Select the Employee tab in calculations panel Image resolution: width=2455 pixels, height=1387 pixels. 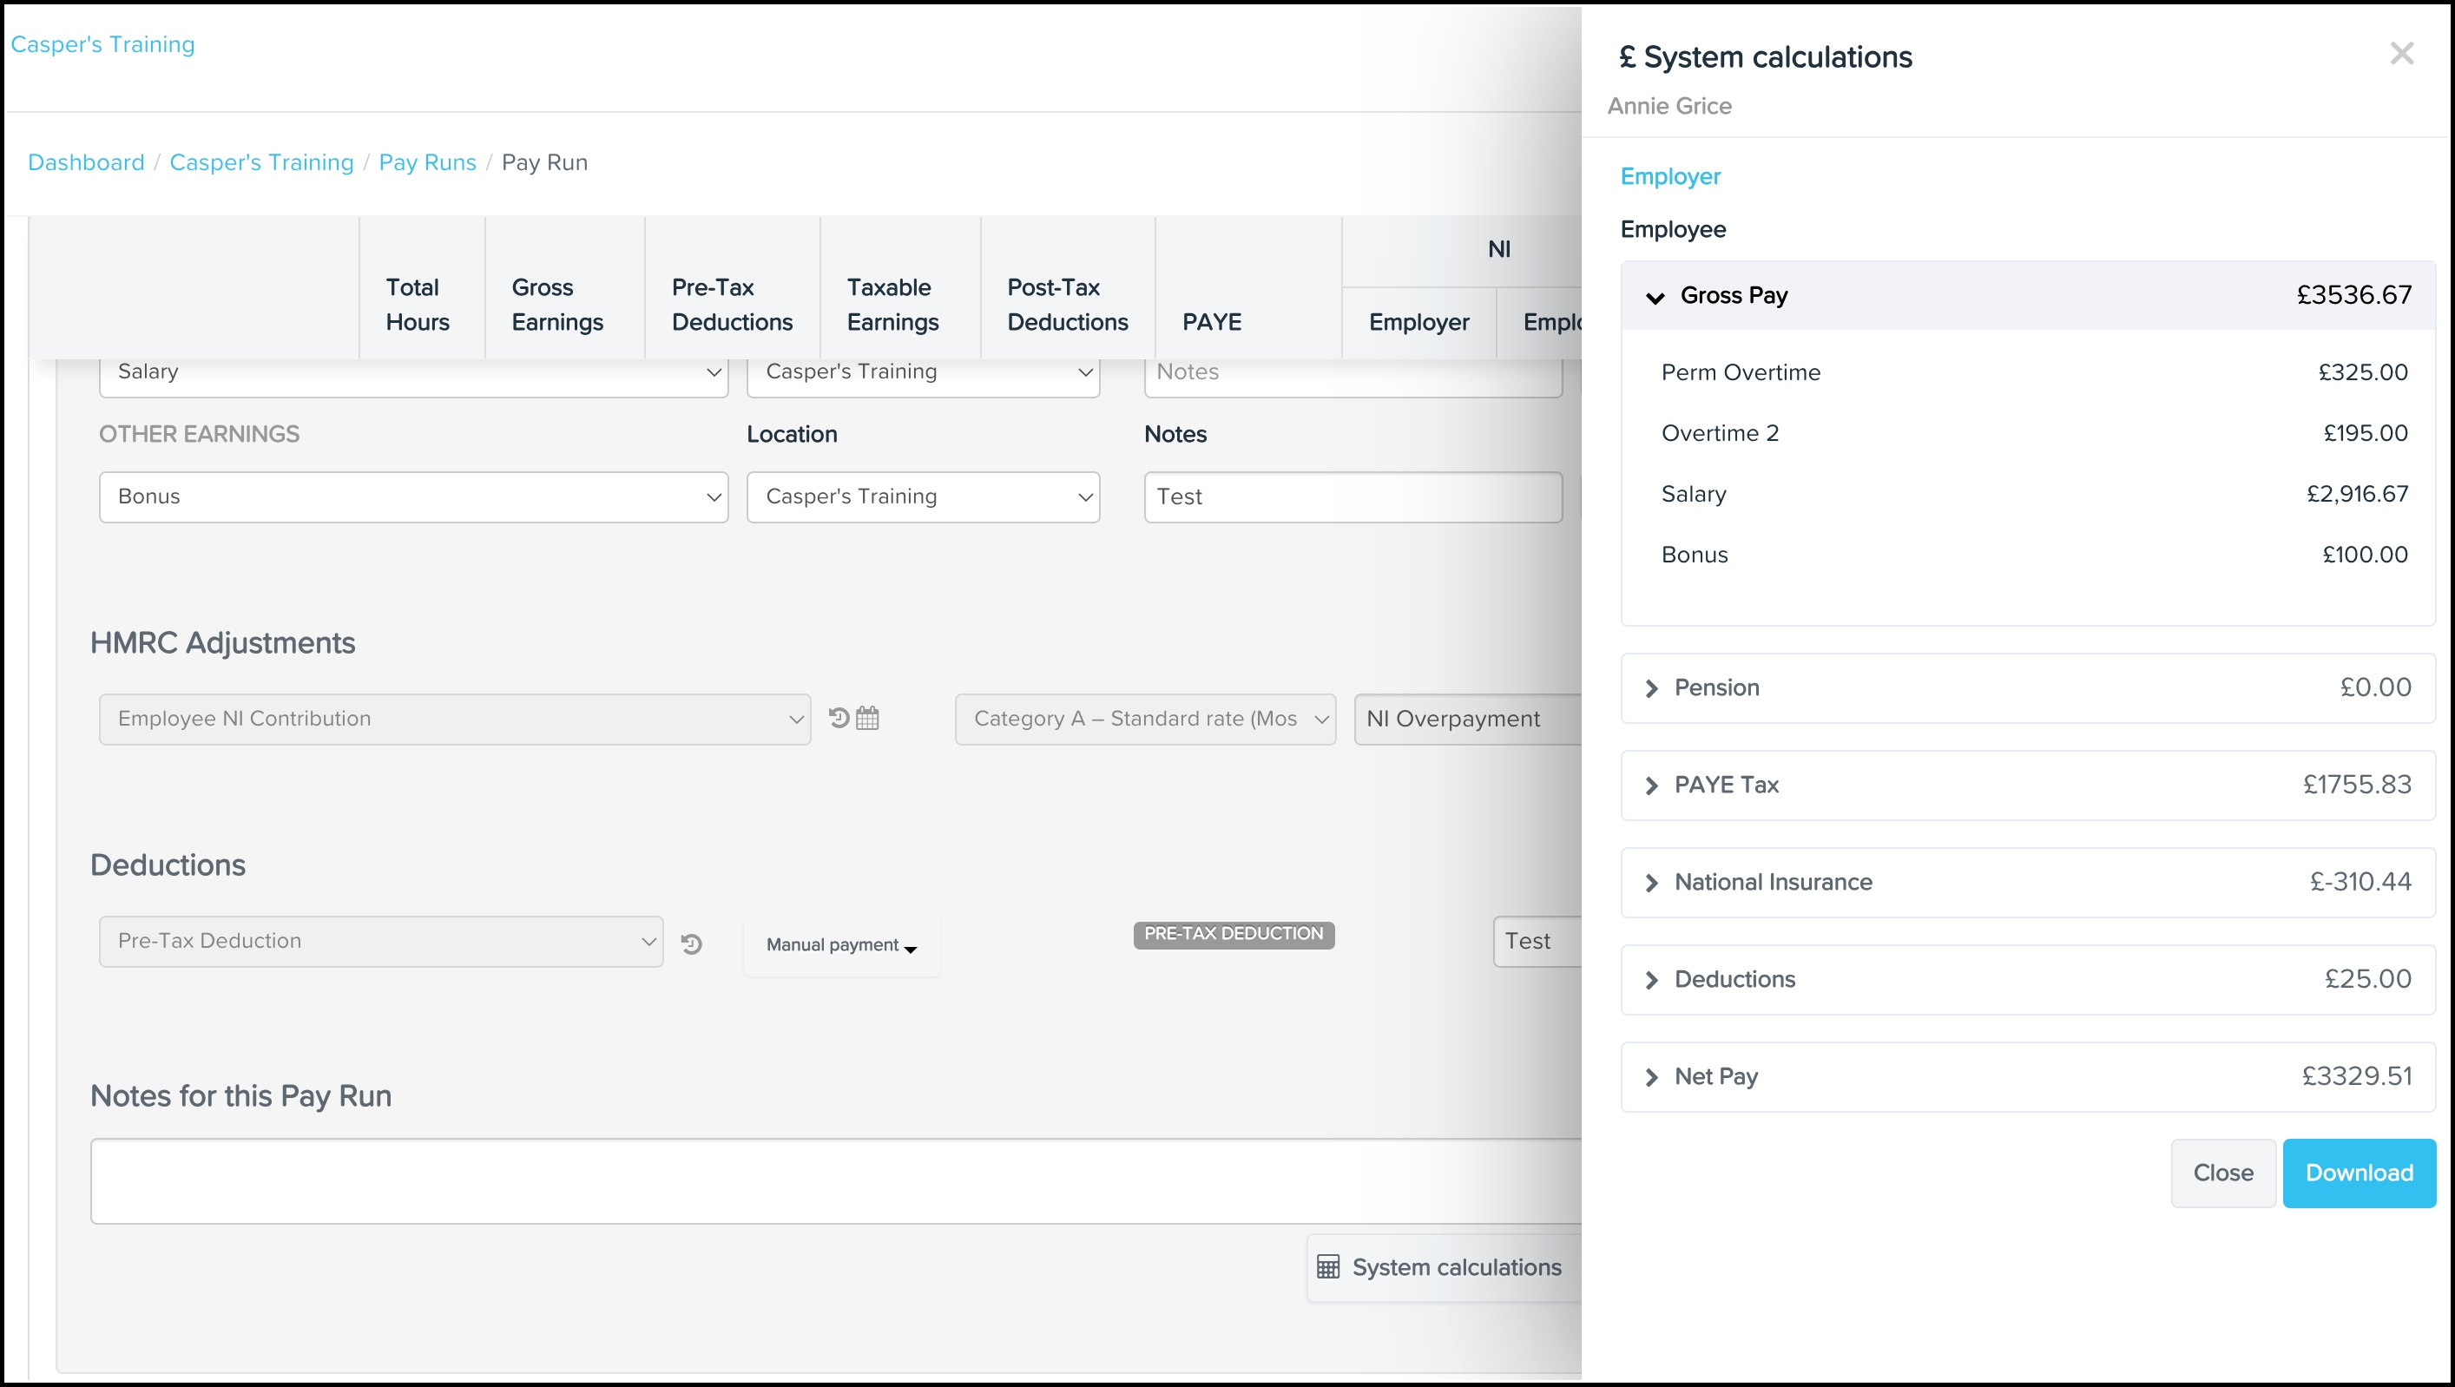pyautogui.click(x=1673, y=230)
